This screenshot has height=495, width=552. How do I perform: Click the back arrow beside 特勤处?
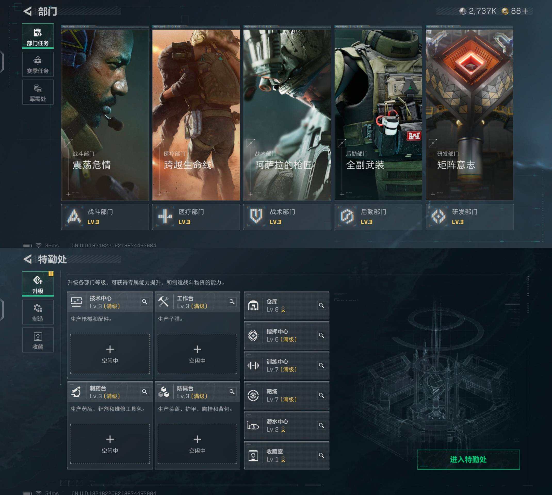28,259
